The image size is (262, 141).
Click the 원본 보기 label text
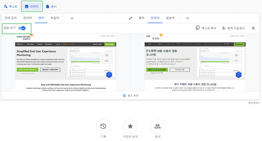[x=9, y=28]
